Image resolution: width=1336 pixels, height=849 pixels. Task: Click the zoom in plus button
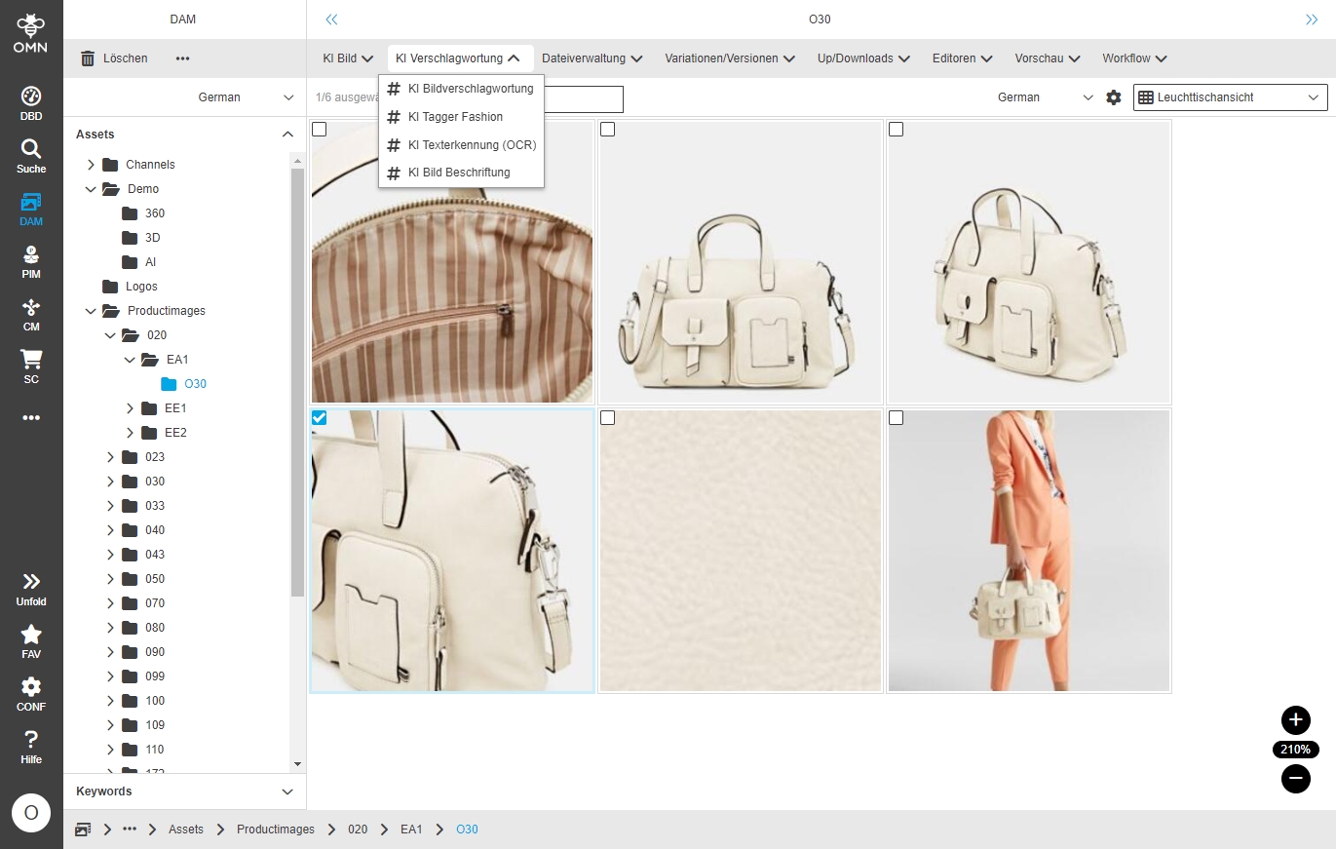point(1295,720)
